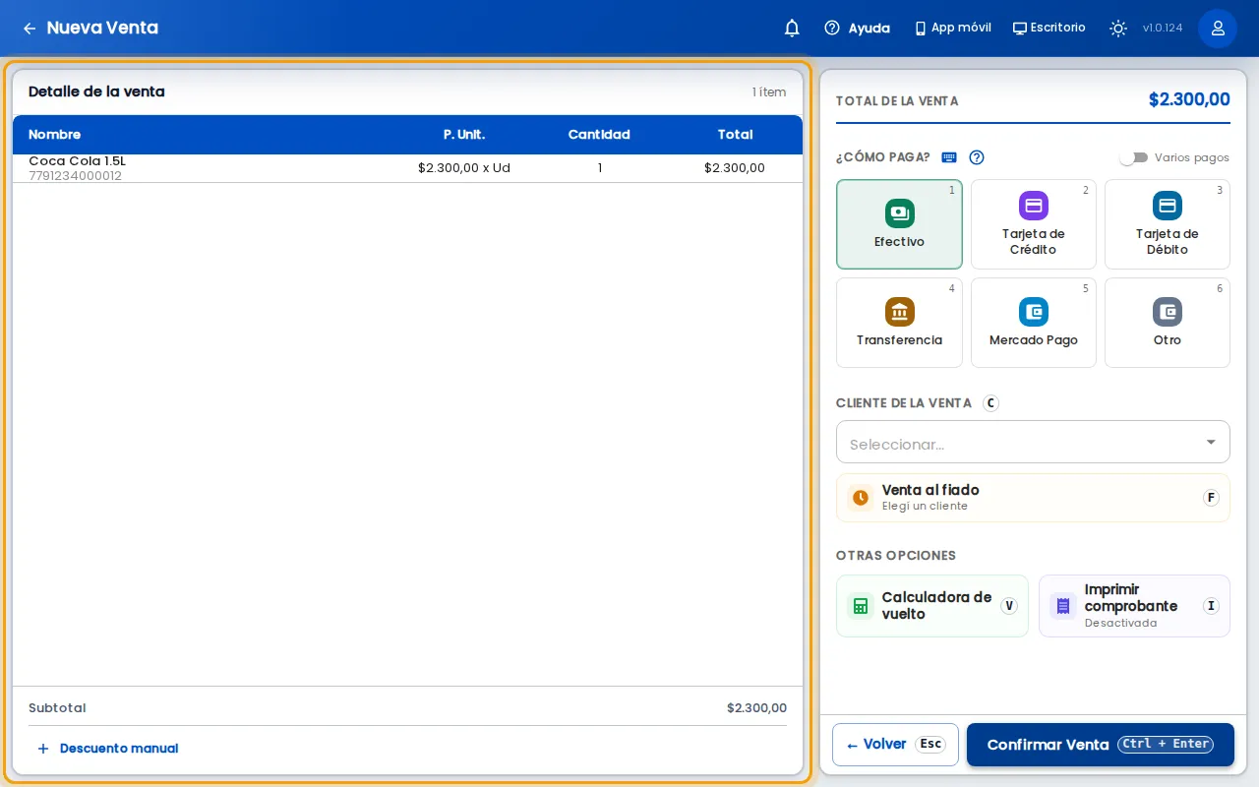The image size is (1259, 787).
Task: Click the Venta al fiado option
Action: click(1033, 498)
